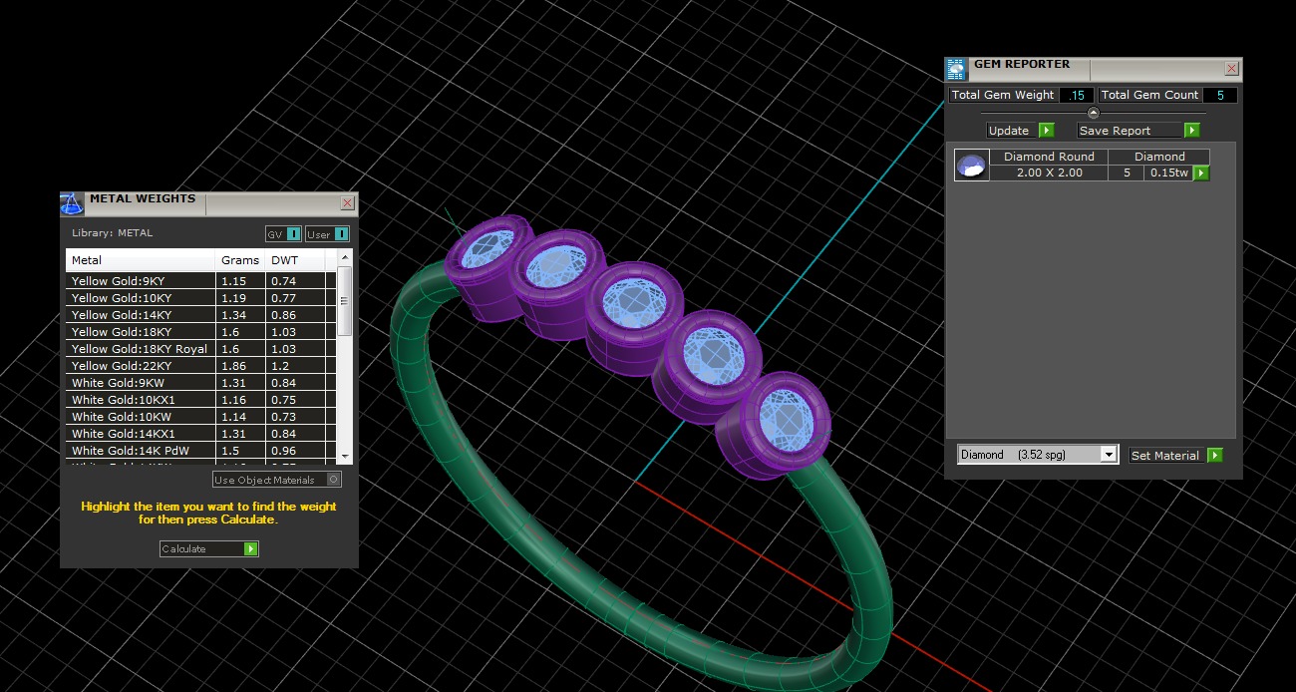
Task: Click the DWT column header
Action: click(x=295, y=260)
